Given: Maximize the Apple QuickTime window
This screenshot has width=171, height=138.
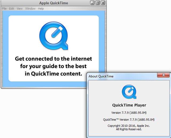Looking at the screenshot, I should pos(98,3).
